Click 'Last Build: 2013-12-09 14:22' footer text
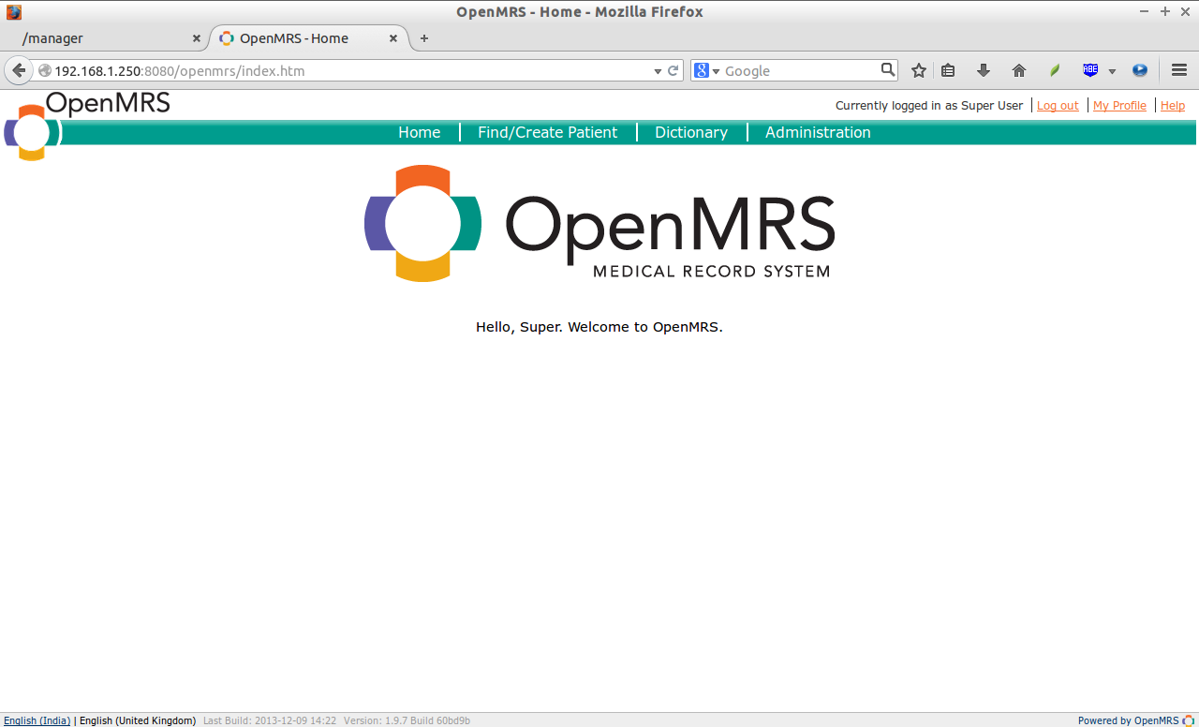The image size is (1199, 727). click(270, 720)
